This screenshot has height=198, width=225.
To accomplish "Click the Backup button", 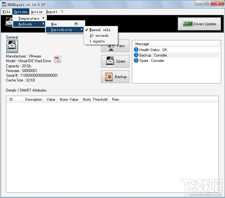I will pyautogui.click(x=115, y=77).
